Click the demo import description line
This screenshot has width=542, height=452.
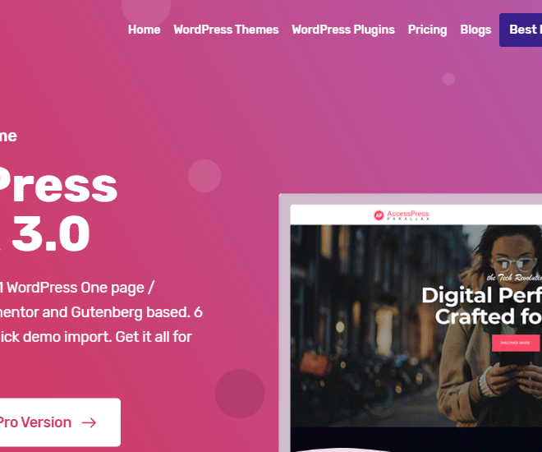(96, 337)
